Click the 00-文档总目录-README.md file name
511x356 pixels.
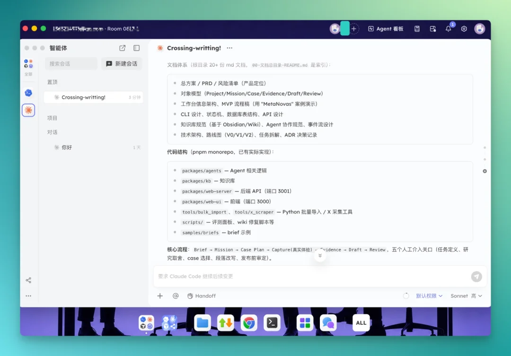click(280, 65)
